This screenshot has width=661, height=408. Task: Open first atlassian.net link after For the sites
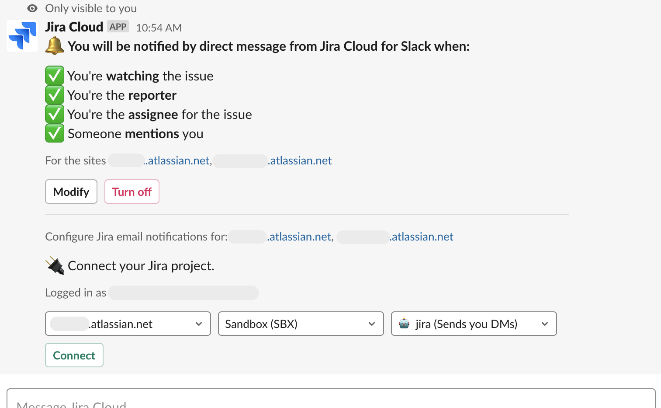pos(178,160)
